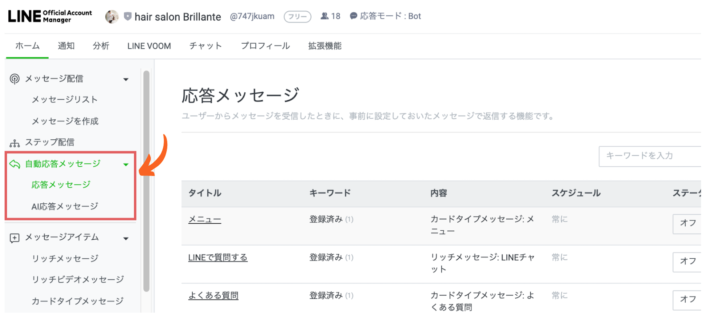The width and height of the screenshot is (706, 314).
Task: Click the フリー plan badge
Action: pos(297,17)
